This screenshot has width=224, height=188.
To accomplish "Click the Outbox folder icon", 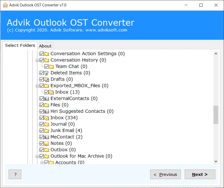I will (47, 150).
